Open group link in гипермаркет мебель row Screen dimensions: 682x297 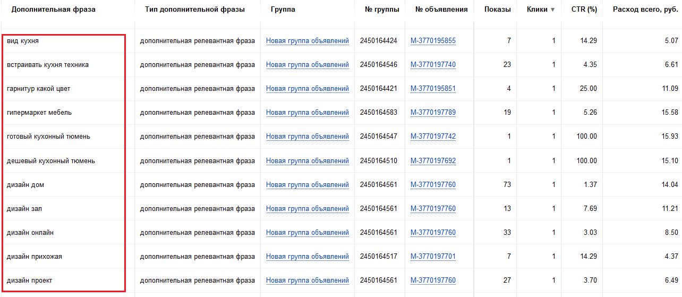308,113
